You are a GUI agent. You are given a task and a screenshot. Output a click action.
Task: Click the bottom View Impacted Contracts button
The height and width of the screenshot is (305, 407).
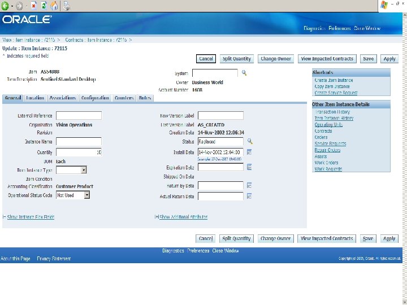click(327, 238)
